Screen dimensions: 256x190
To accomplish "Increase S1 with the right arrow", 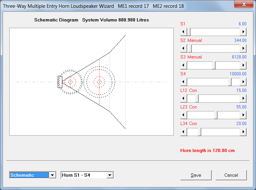I will (x=243, y=32).
